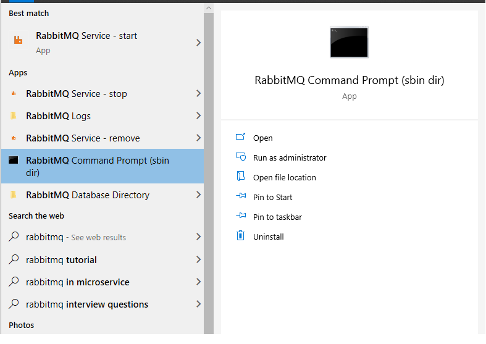Viewport: 486px width, 344px height.
Task: Expand the 'rabbitmq interview questions' chevron
Action: pos(198,304)
